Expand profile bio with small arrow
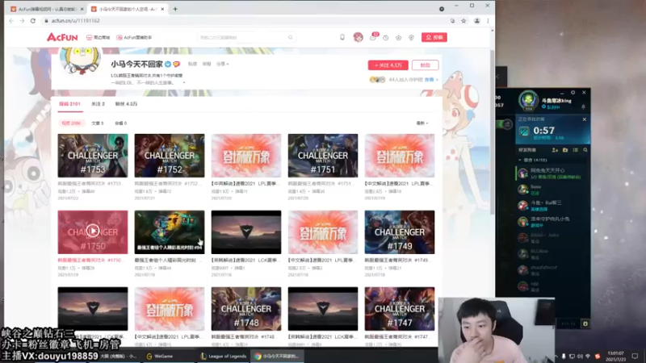 click(x=184, y=83)
